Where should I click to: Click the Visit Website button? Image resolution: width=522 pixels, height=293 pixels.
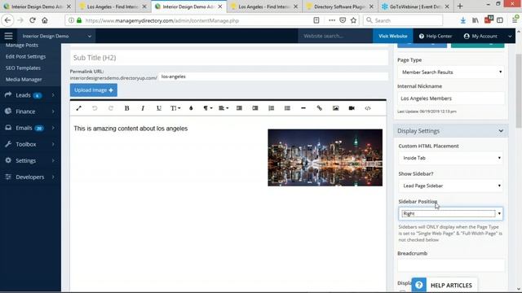(393, 36)
